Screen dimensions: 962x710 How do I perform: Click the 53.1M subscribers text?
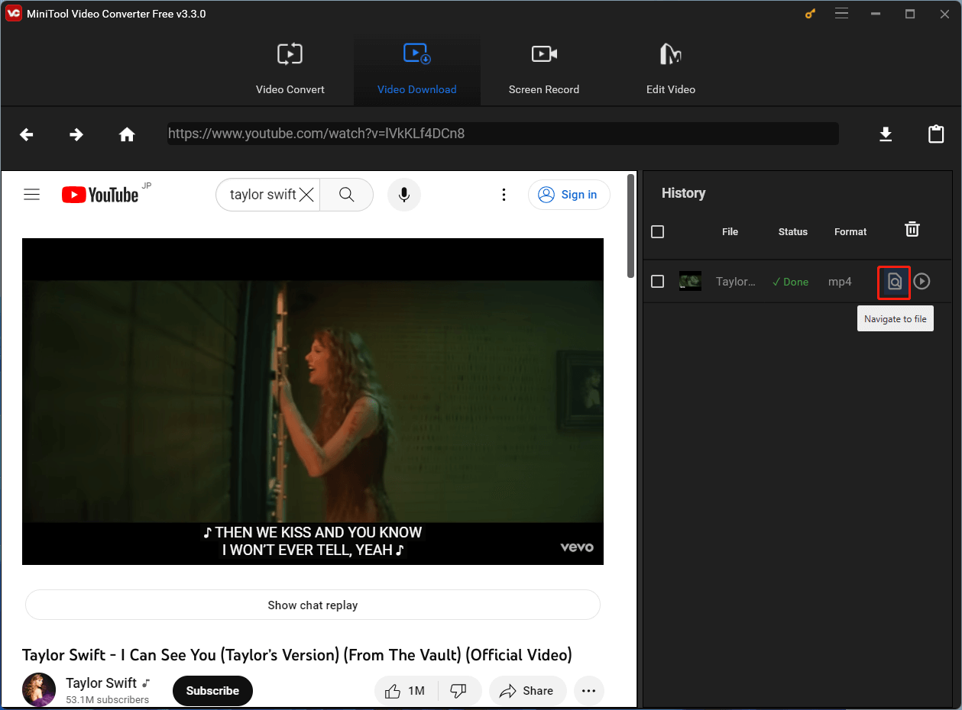[x=107, y=699]
